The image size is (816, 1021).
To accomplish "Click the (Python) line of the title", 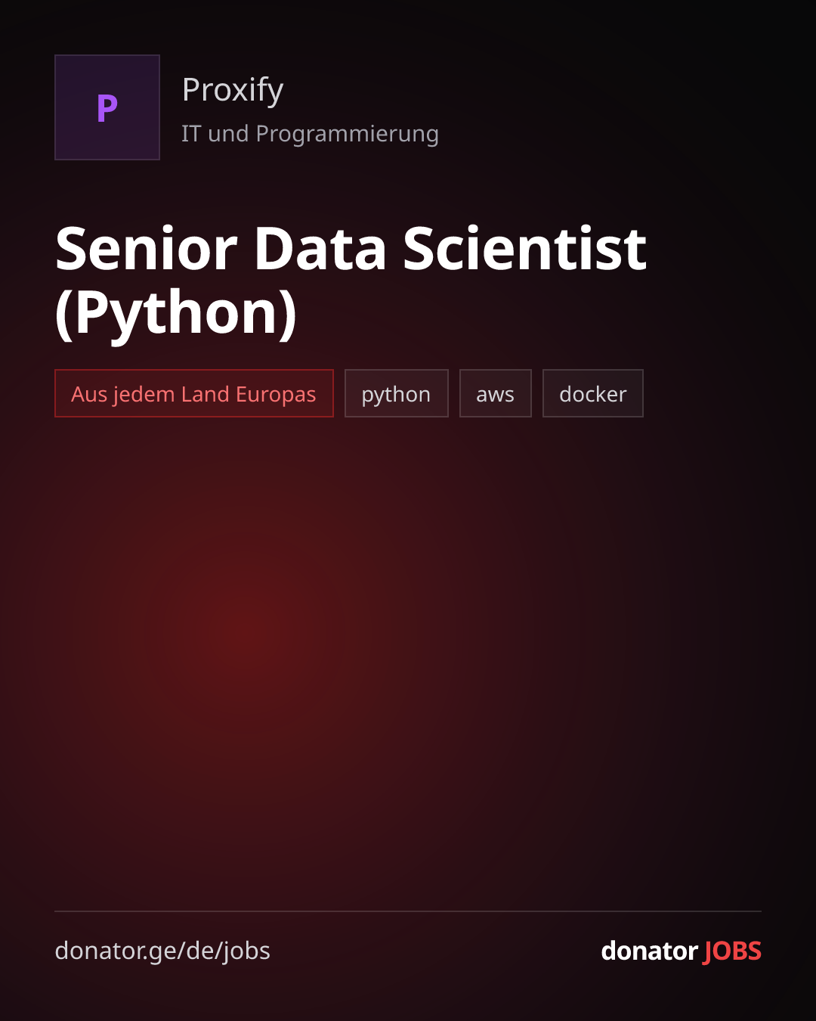I will coord(176,313).
